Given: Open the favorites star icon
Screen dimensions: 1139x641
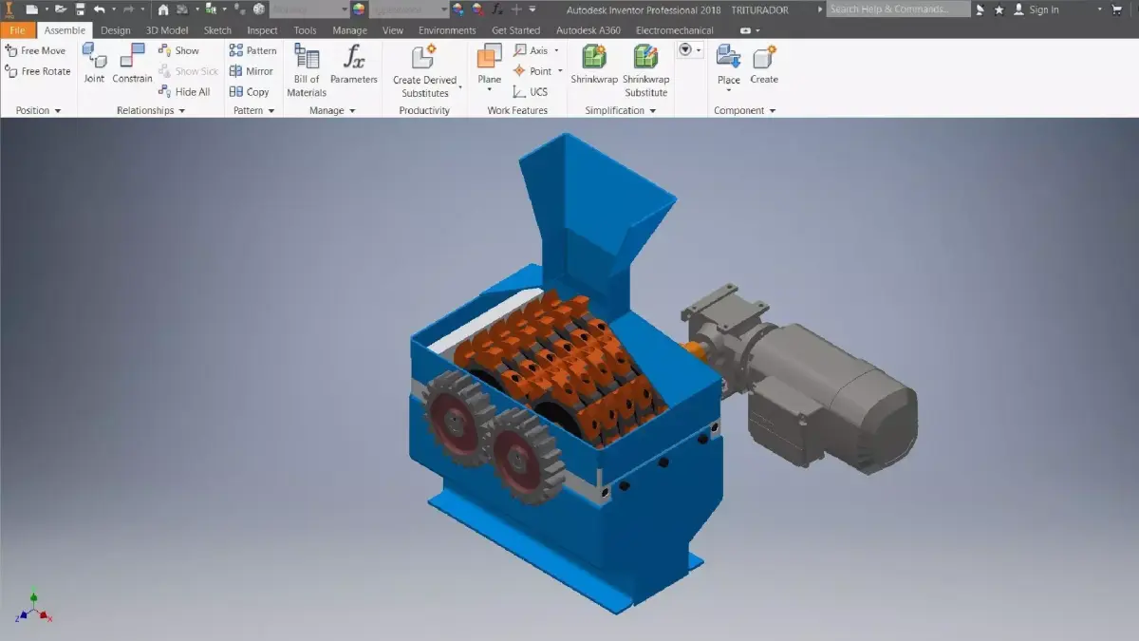Looking at the screenshot, I should 999,9.
